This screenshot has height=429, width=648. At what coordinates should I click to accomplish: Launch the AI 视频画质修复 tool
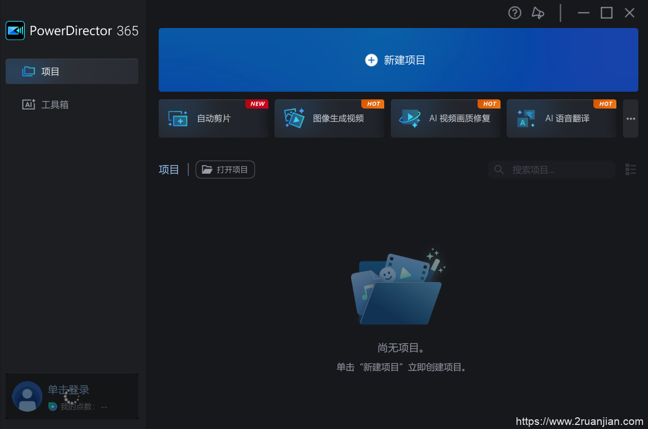(445, 119)
